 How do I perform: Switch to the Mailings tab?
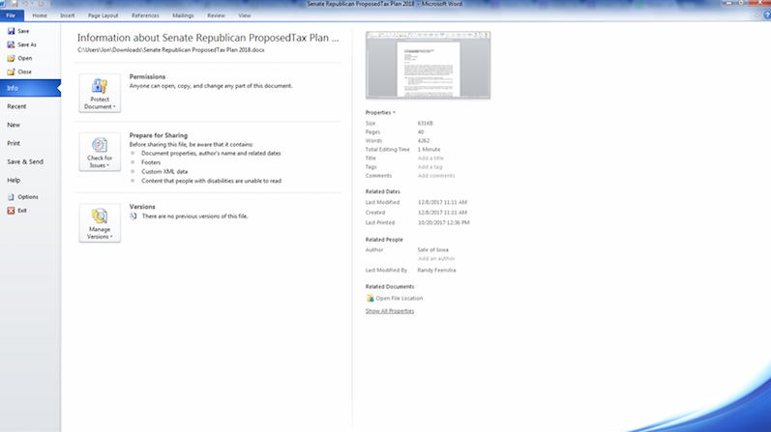pyautogui.click(x=183, y=15)
